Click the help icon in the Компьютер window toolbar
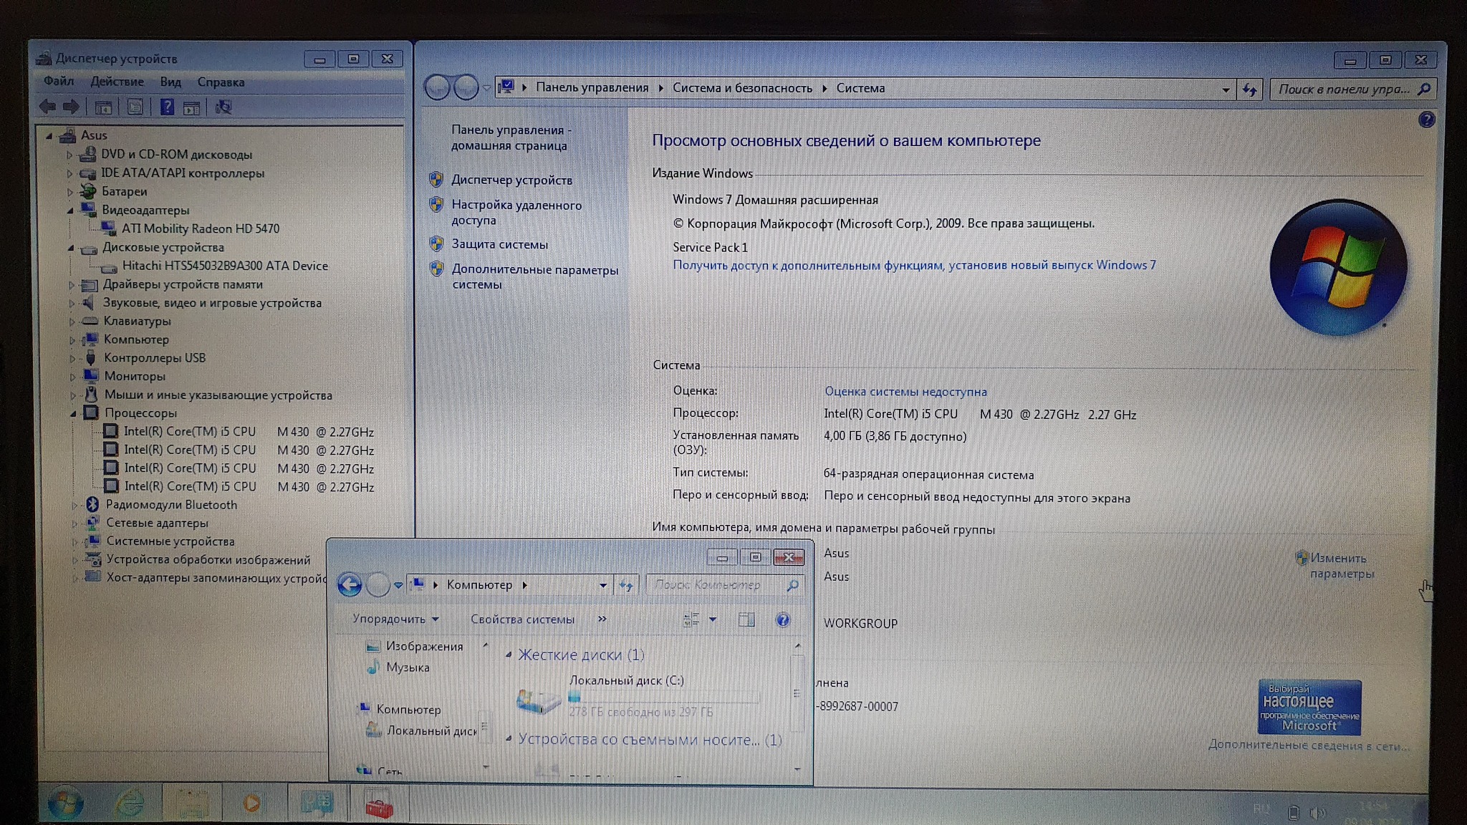 pos(783,619)
